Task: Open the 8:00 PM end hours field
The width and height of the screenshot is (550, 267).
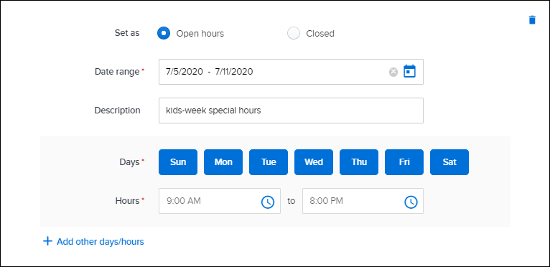Action: [x=363, y=201]
